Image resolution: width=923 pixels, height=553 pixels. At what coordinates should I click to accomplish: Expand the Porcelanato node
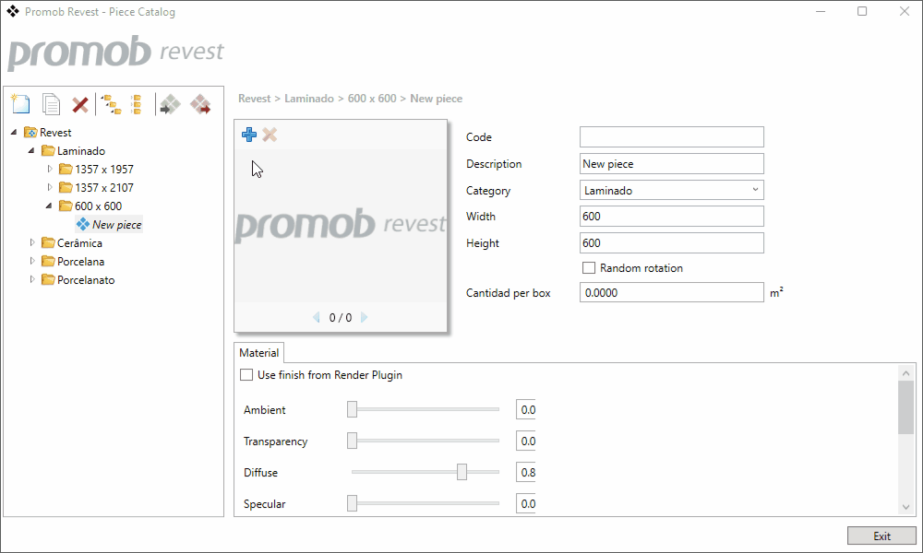click(31, 280)
